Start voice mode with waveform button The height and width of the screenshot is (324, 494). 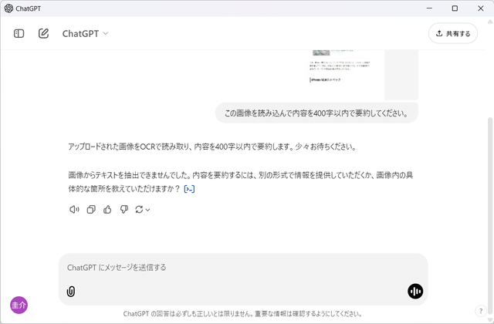pyautogui.click(x=415, y=292)
